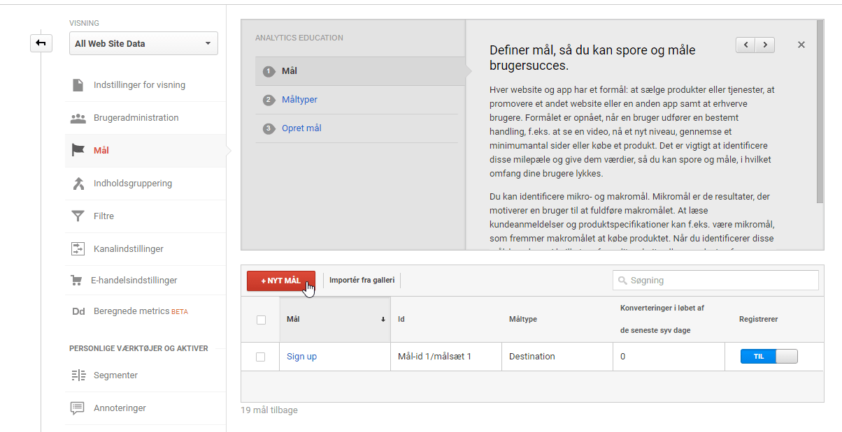
Task: Click the funnel icon for Filtre
Action: (x=78, y=216)
